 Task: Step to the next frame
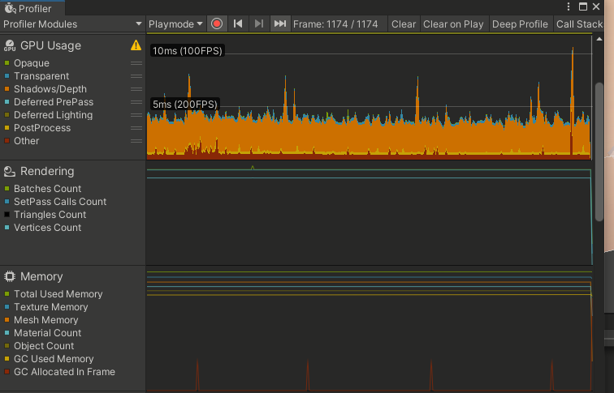[x=259, y=23]
